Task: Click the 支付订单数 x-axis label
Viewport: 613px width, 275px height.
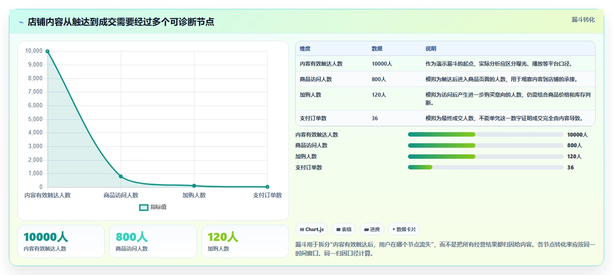Action: (x=268, y=195)
